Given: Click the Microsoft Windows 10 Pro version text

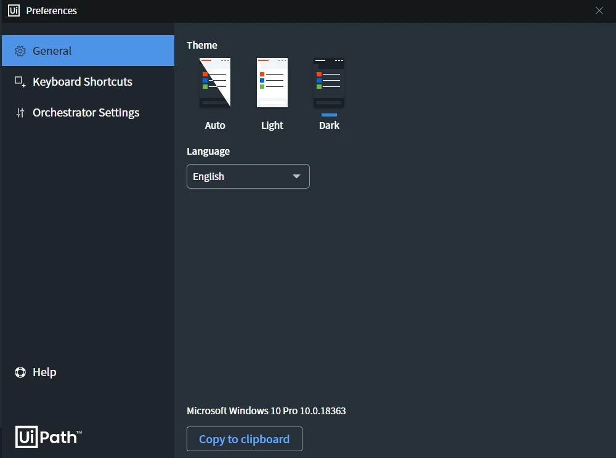Looking at the screenshot, I should (266, 411).
